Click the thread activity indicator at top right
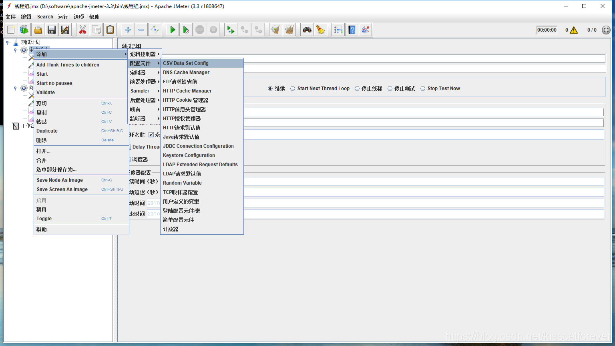The width and height of the screenshot is (615, 346). pyautogui.click(x=606, y=30)
